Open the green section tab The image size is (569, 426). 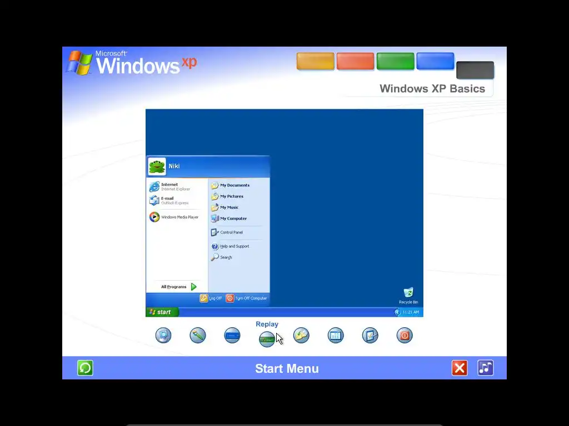coord(395,61)
